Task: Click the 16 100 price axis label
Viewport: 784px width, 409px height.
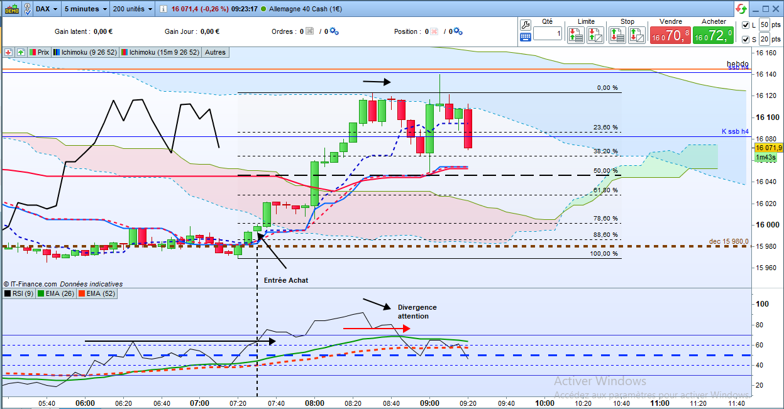Action: click(768, 117)
